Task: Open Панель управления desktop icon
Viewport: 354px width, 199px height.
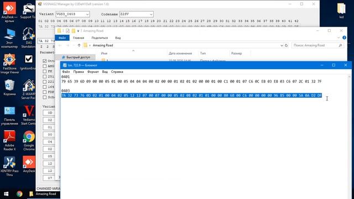Action: pos(9,116)
